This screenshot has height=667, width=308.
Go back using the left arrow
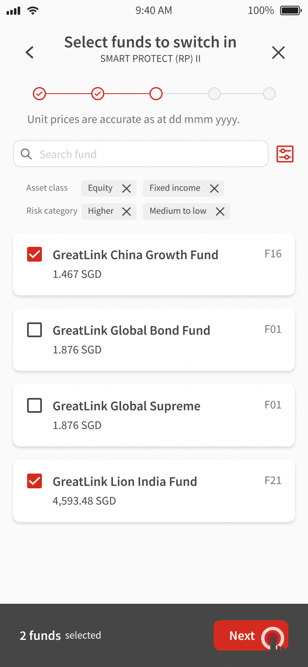coord(30,53)
